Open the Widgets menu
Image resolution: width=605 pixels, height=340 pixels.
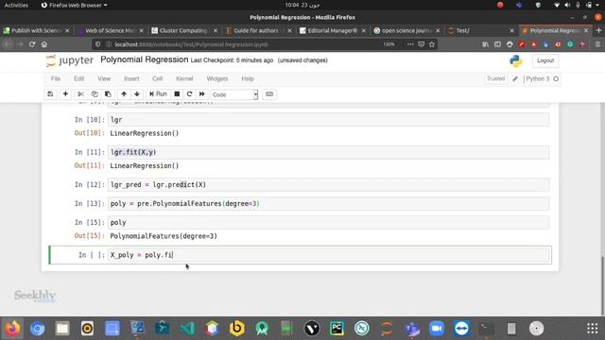[x=217, y=78]
